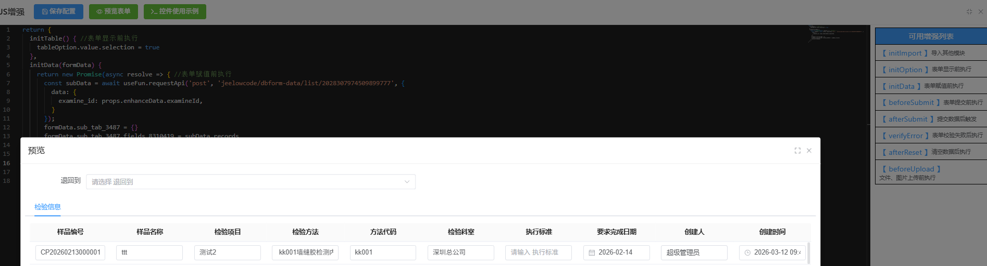
Task: Click the 保存配置 save button
Action: tap(58, 11)
